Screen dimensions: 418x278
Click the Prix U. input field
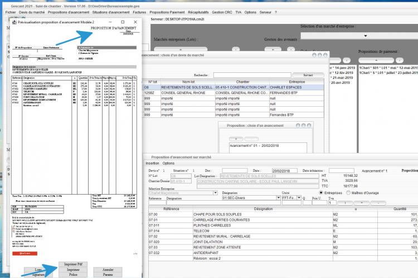pos(319,203)
